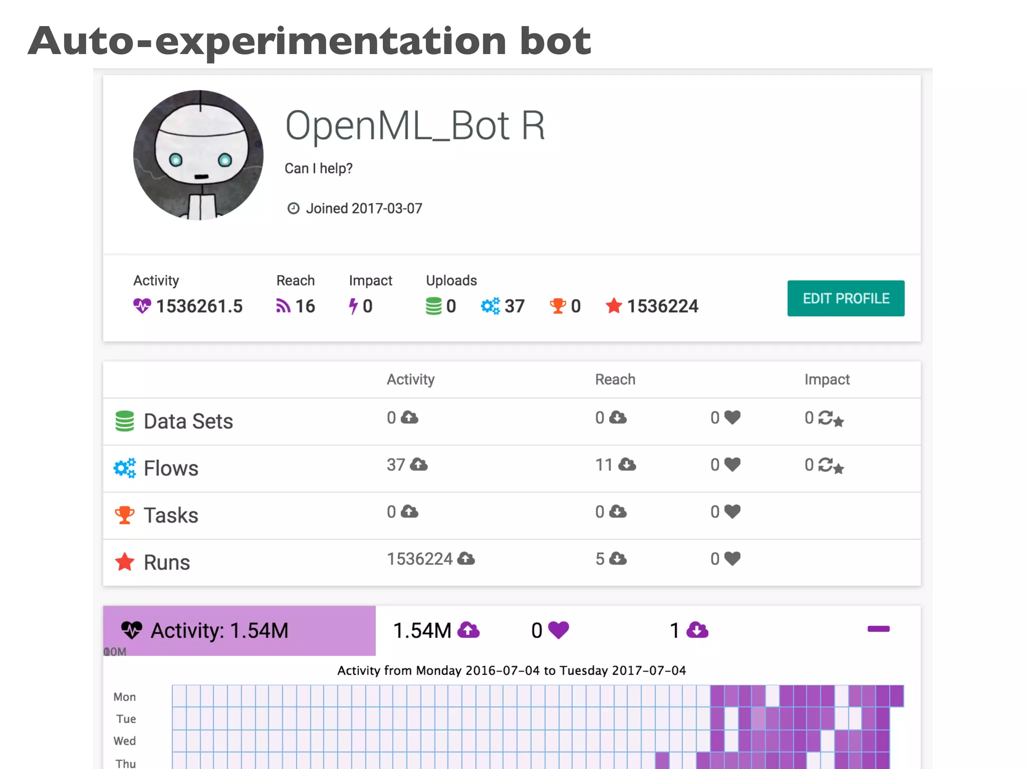Open the OpenML_Bot R robot avatar
Image resolution: width=1026 pixels, height=769 pixels.
(x=198, y=155)
